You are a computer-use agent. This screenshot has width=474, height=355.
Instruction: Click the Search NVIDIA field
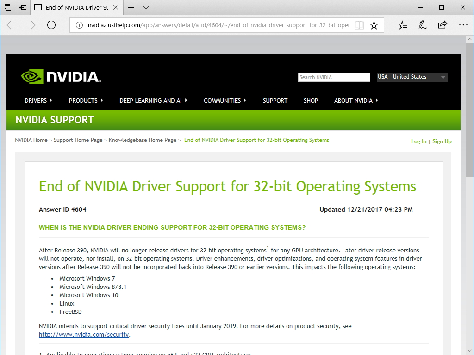334,77
